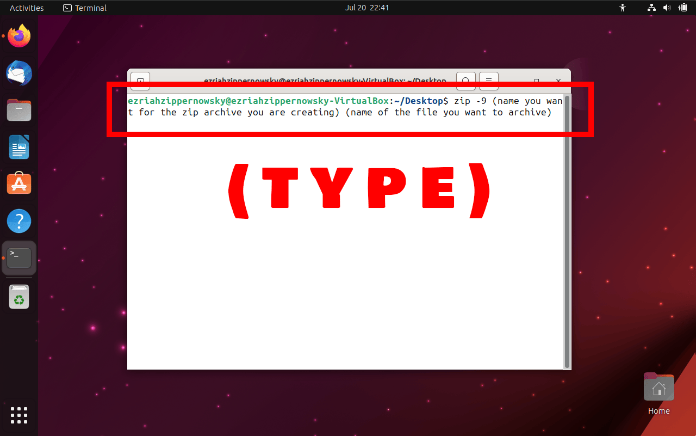
Task: Launch LibreOffice Writer
Action: pos(19,147)
